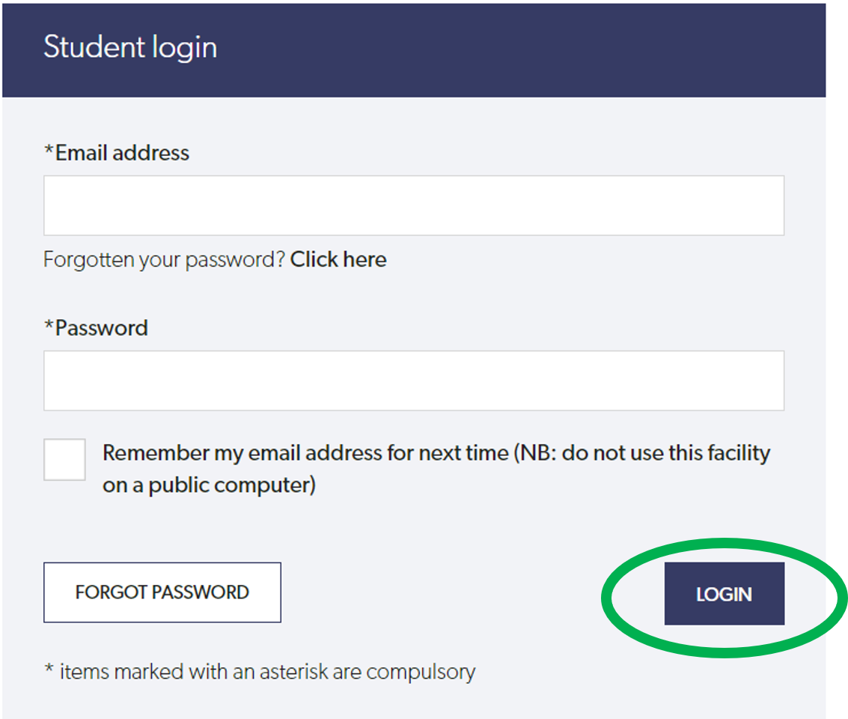
Task: Click the 'Student login' header title
Action: tap(130, 47)
